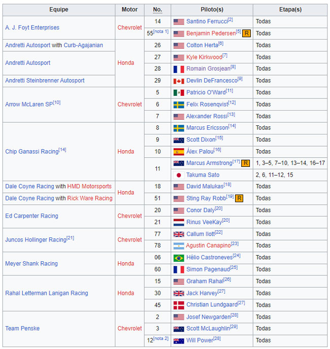Viewport: 330px width, 349px height.
Task: Open reference 2 after Santino Ferrucci
Action: pyautogui.click(x=230, y=19)
